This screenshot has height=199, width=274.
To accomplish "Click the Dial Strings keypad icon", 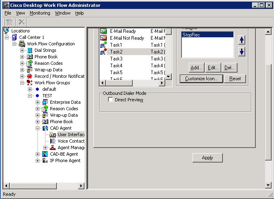I will click(x=30, y=50).
